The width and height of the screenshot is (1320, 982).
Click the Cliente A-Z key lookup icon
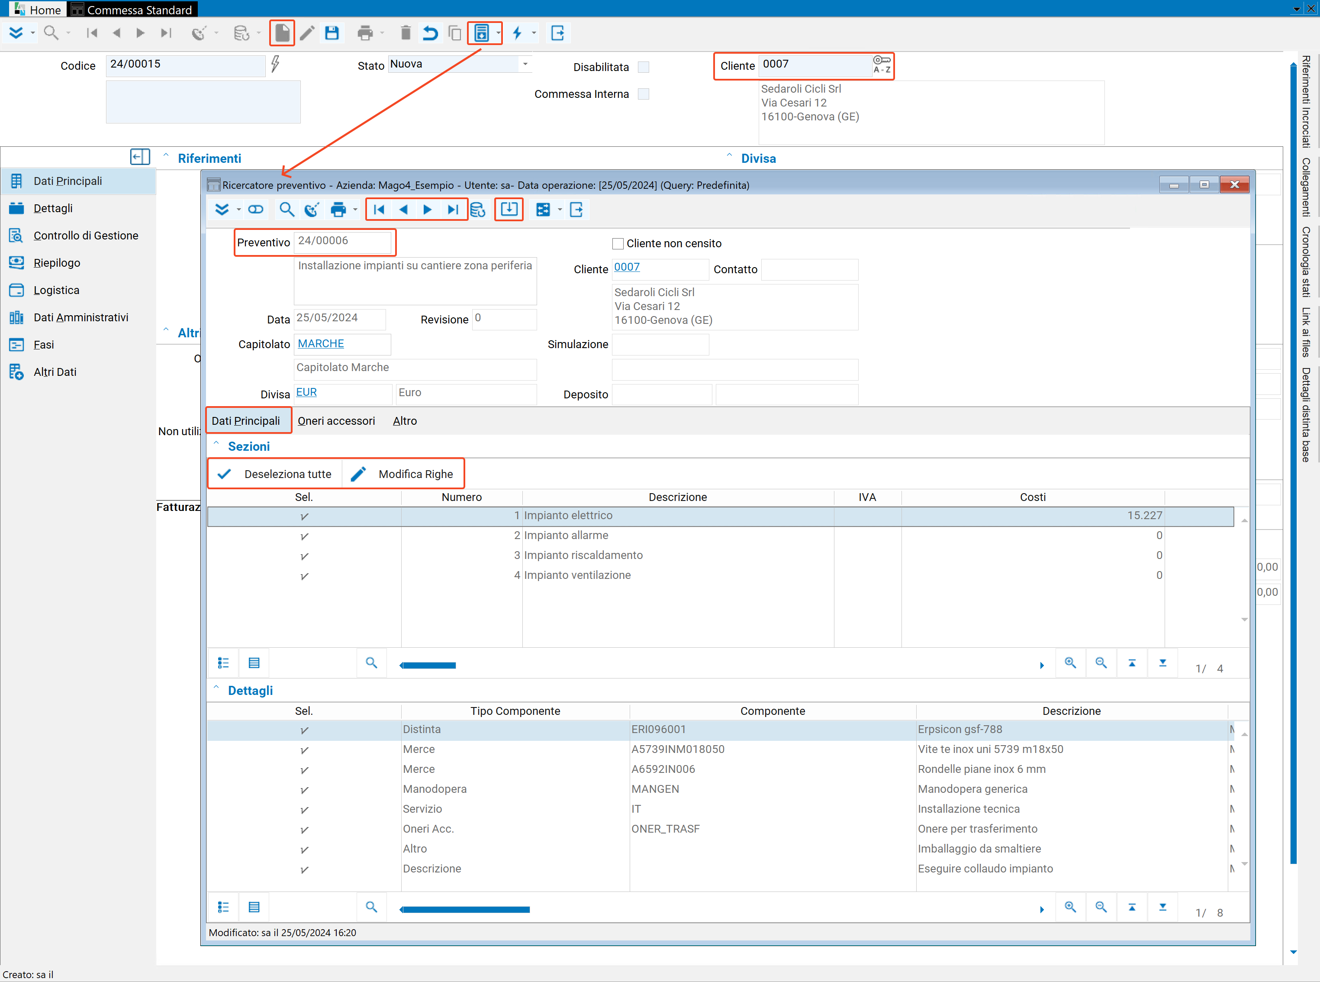882,65
